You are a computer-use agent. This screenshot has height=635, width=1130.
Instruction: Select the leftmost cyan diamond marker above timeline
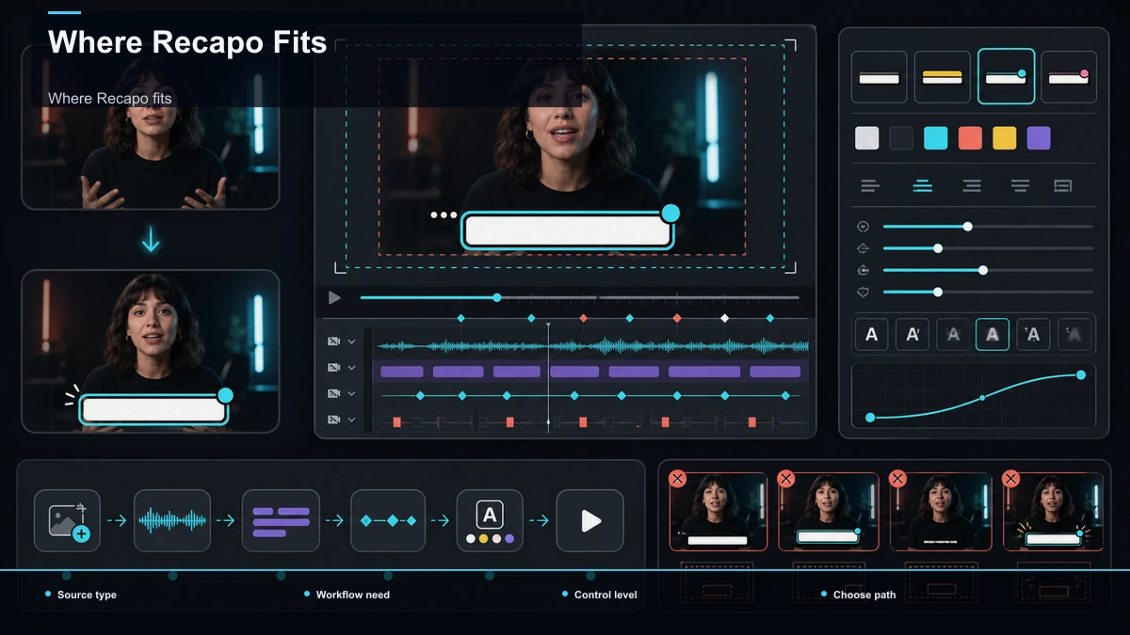pos(460,319)
